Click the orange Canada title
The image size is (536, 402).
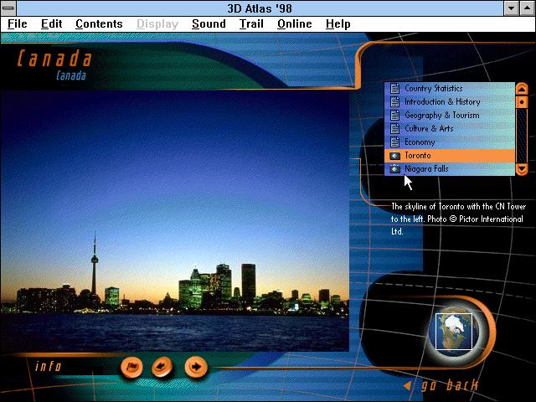(54, 58)
